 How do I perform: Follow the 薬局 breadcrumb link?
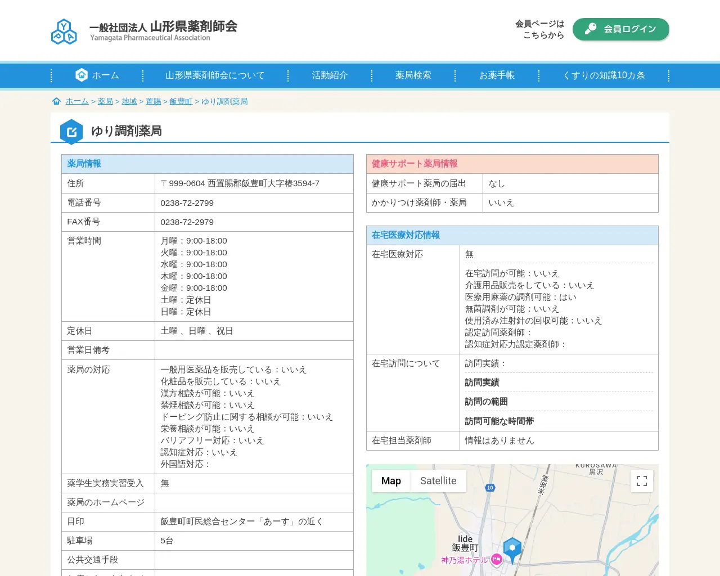pyautogui.click(x=105, y=101)
